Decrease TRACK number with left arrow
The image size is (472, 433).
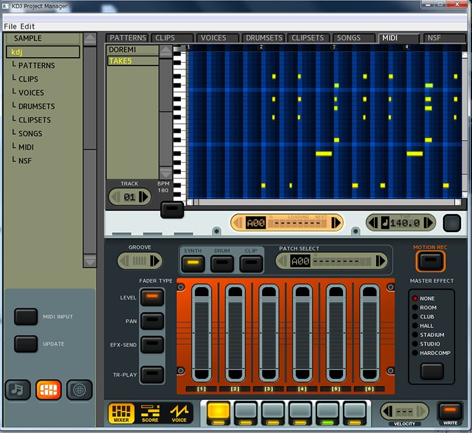(x=115, y=197)
